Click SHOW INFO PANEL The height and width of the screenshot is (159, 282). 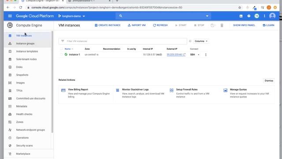click(244, 25)
